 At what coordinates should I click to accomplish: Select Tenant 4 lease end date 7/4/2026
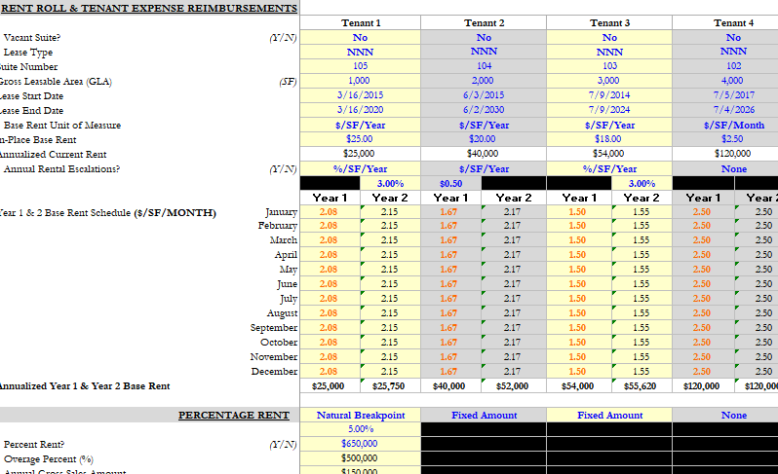point(733,110)
